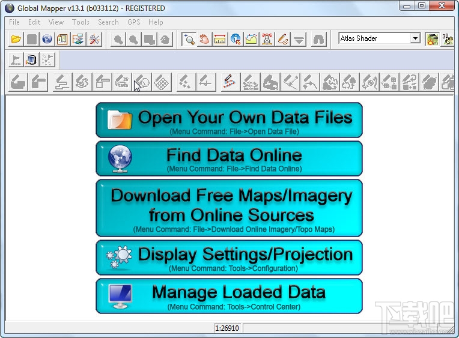
Task: Open the View menu
Action: pos(56,22)
